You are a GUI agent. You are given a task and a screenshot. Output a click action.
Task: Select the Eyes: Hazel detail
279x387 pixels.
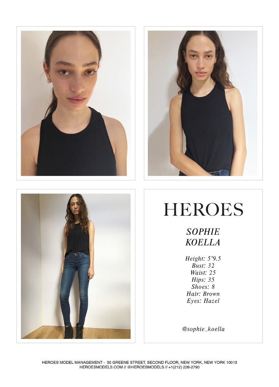pyautogui.click(x=203, y=301)
